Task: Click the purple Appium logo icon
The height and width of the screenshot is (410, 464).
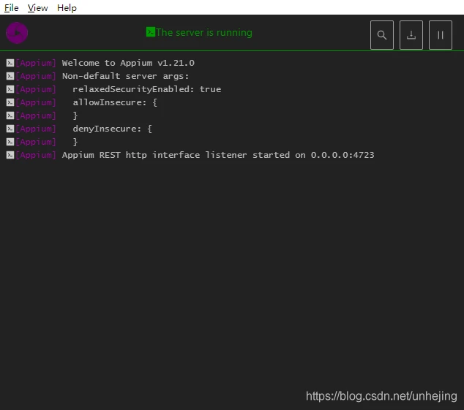Action: pos(17,33)
